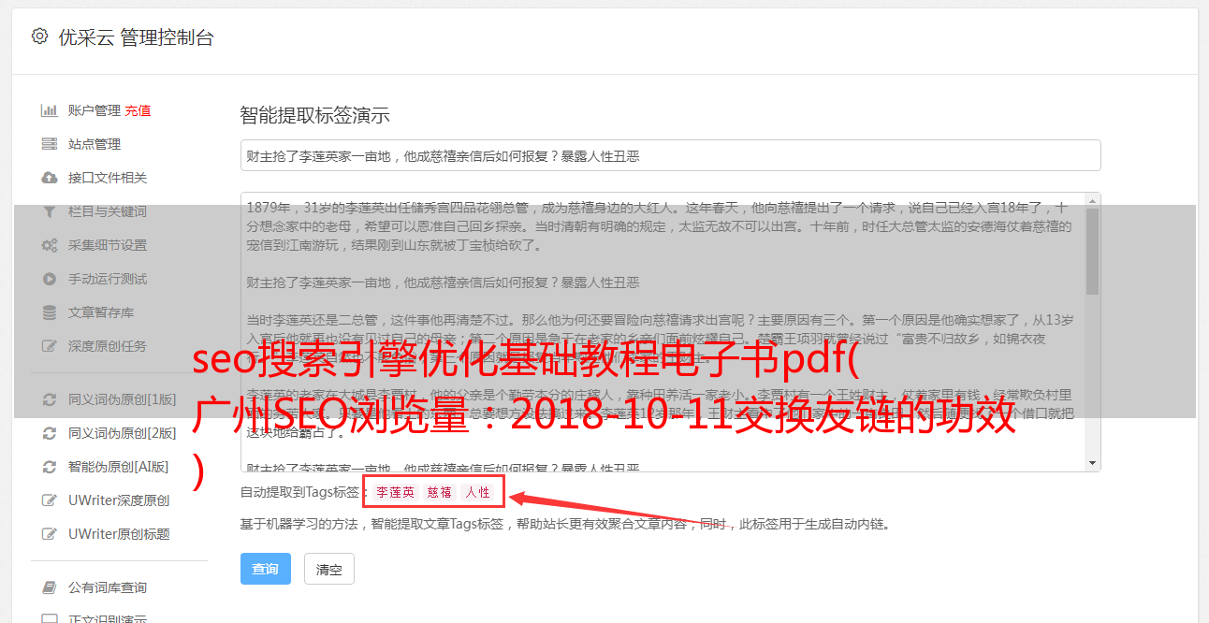This screenshot has height=623, width=1209.
Task: Click the book icon beside 公有词库查询
Action: click(50, 587)
